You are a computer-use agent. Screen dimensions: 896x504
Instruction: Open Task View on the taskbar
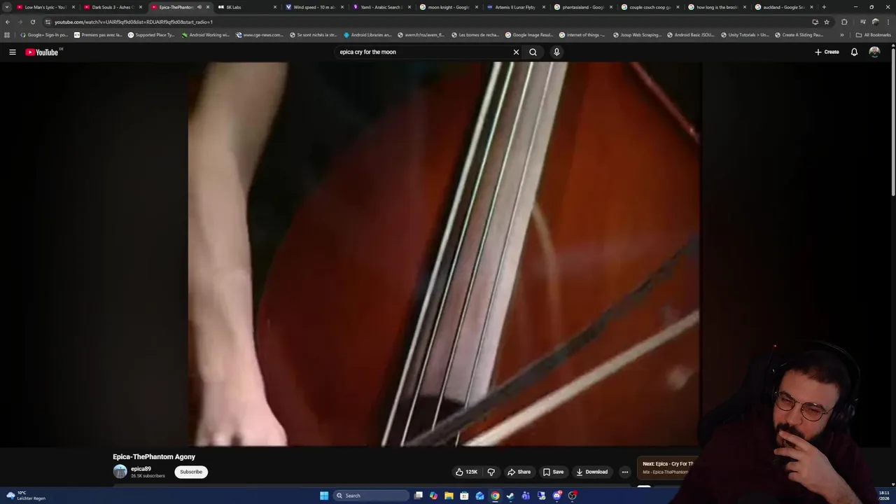pos(418,496)
